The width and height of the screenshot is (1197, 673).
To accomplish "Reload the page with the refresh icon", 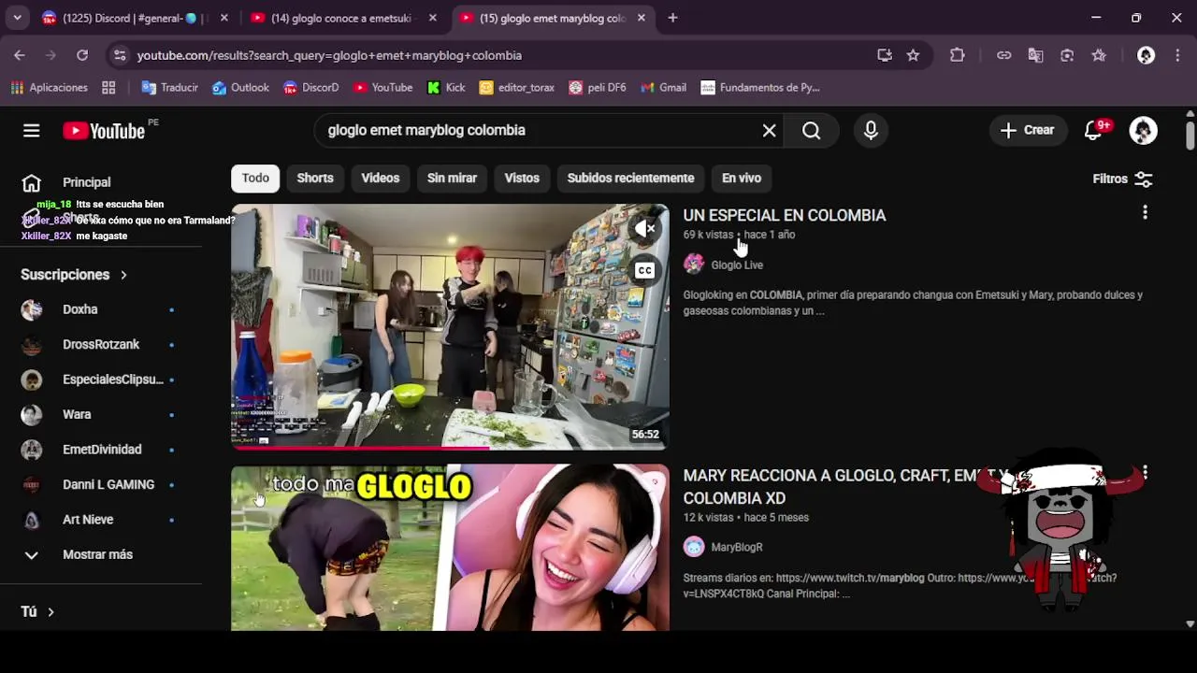I will 82,55.
